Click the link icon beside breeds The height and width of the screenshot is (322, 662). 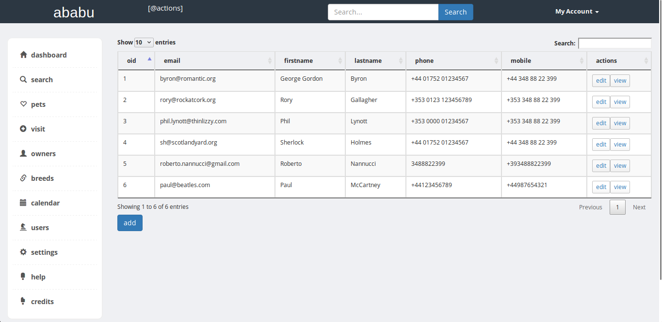(x=23, y=178)
